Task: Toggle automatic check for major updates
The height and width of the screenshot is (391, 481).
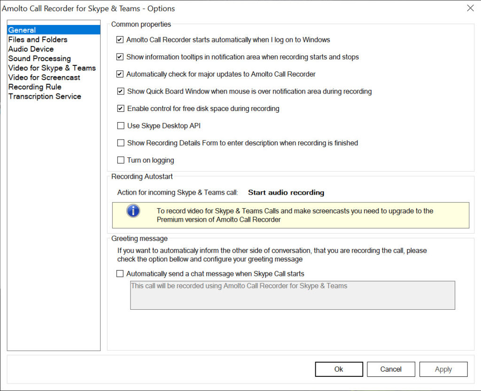Action: pyautogui.click(x=120, y=74)
